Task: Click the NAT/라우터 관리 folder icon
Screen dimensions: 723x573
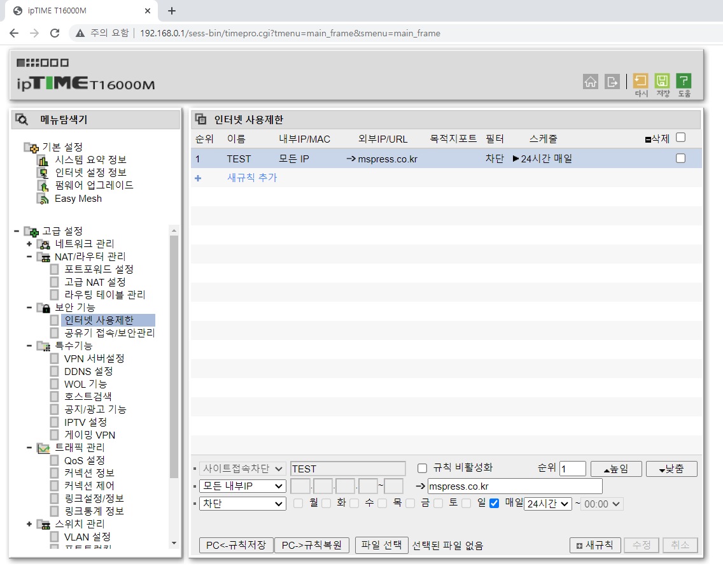Action: 44,257
